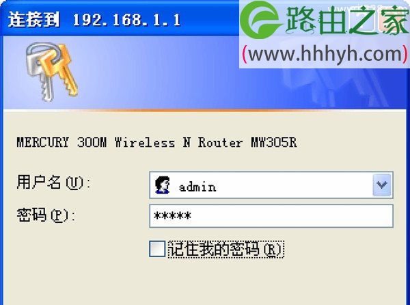Click the 192.168.1.1 address in the title
This screenshot has height=305, width=410.
[127, 20]
